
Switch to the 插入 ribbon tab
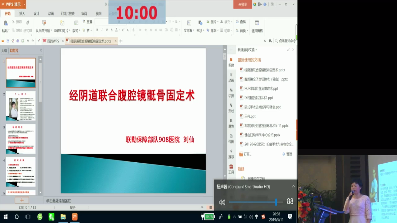tap(22, 14)
